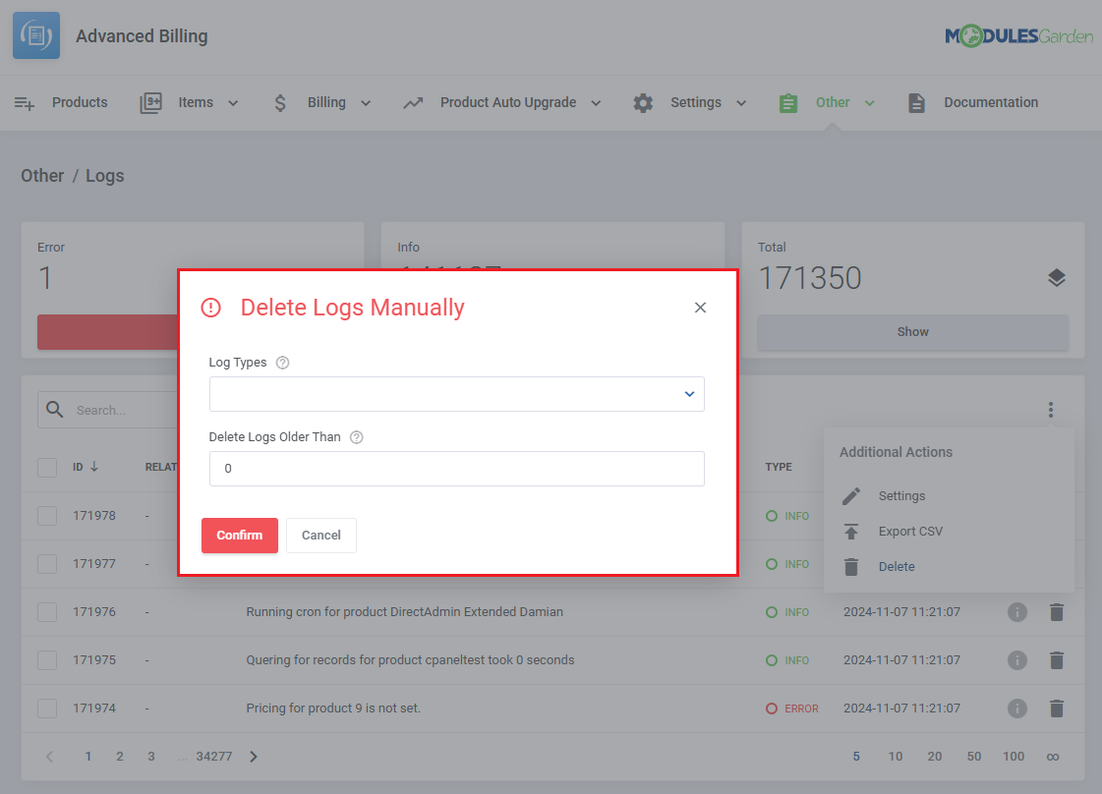Open the Documentation menu item
This screenshot has width=1102, height=794.
[x=991, y=102]
